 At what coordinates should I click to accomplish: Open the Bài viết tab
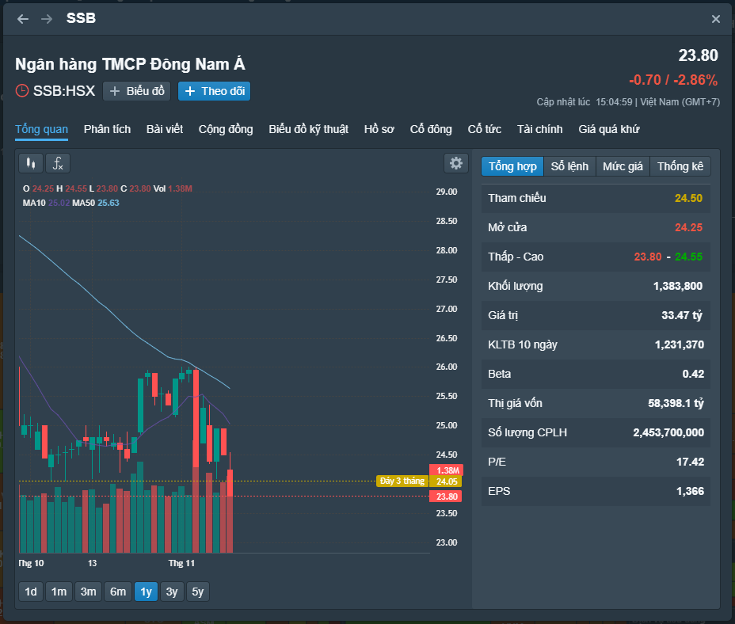(x=165, y=129)
